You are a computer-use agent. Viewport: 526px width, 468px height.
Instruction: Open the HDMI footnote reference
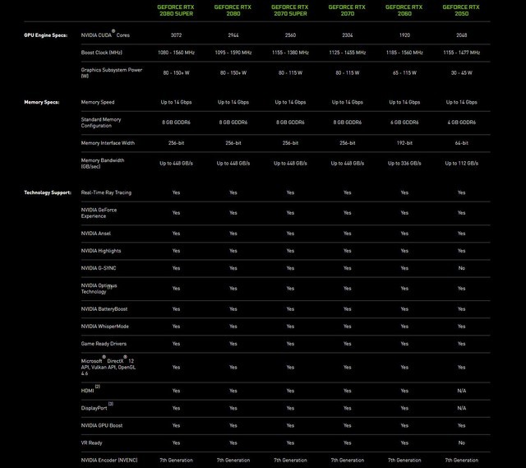coord(98,387)
